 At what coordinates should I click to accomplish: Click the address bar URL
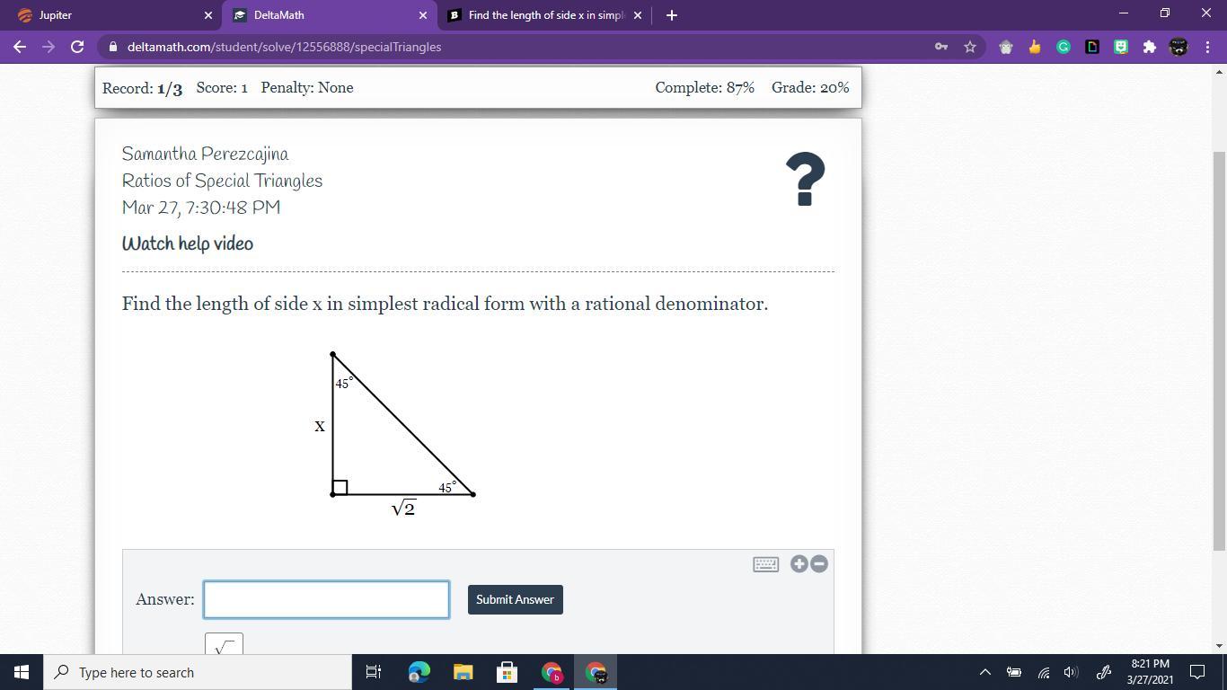point(284,47)
